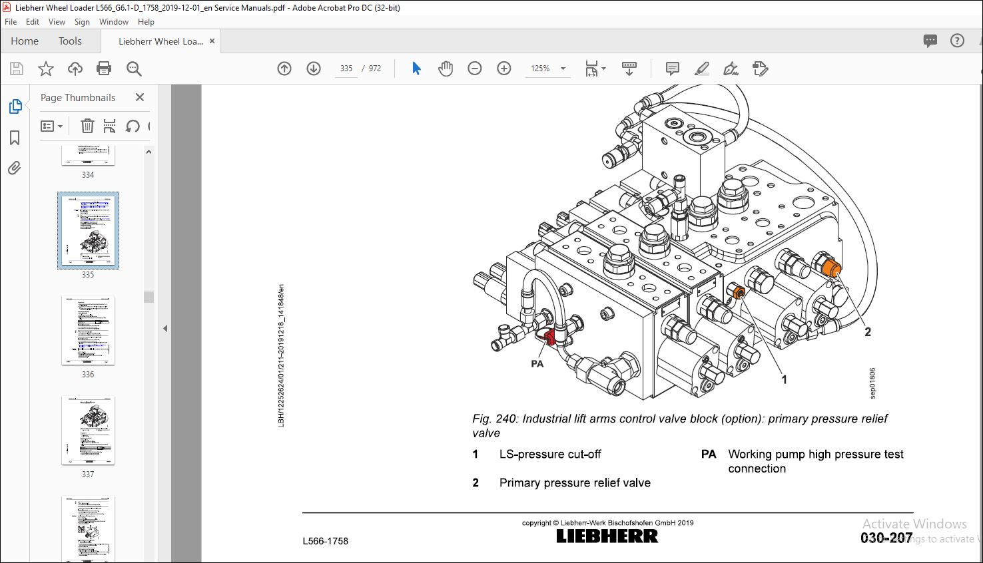Zoom in with plus icon
This screenshot has height=563, width=983.
504,69
